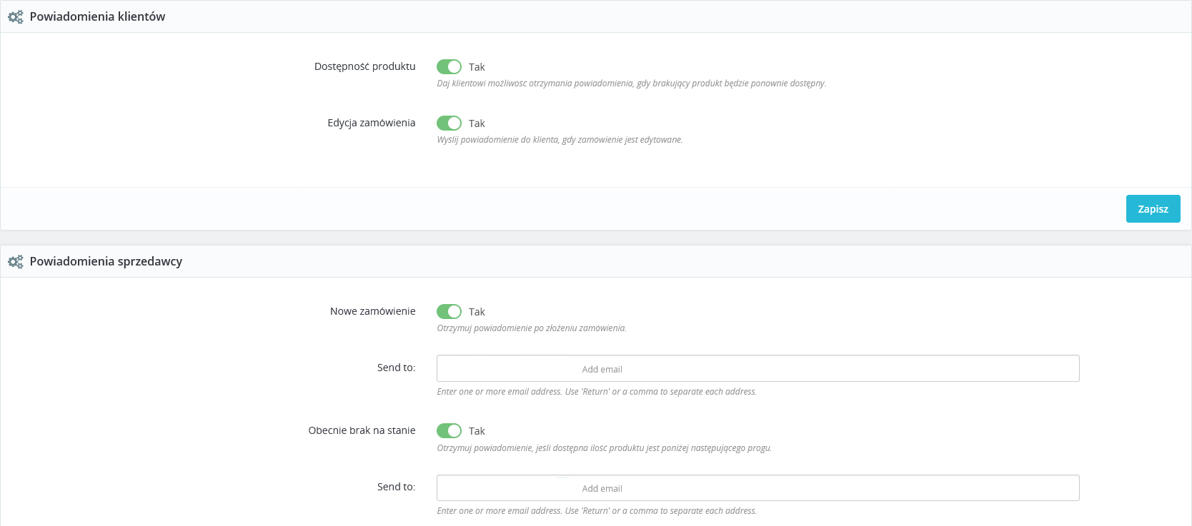Click the gear icon beside Powiadomienia klientów

(15, 17)
